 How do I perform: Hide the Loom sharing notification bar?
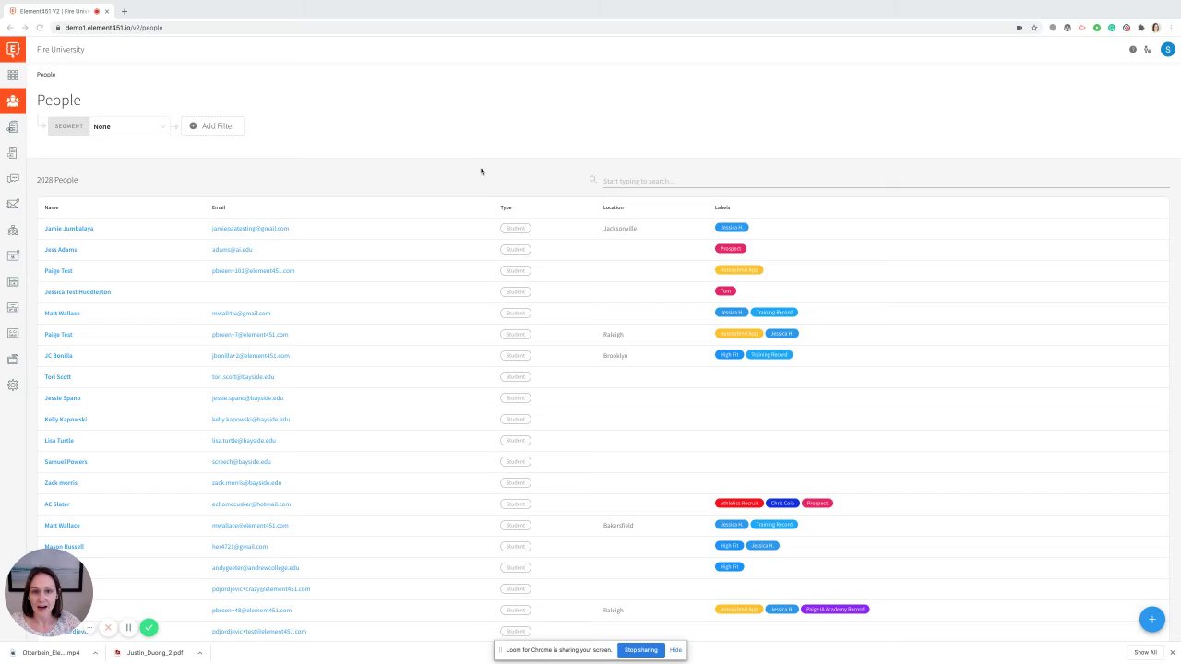tap(675, 650)
